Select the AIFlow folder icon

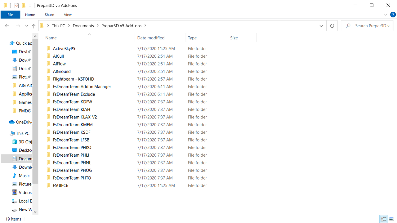coord(48,64)
